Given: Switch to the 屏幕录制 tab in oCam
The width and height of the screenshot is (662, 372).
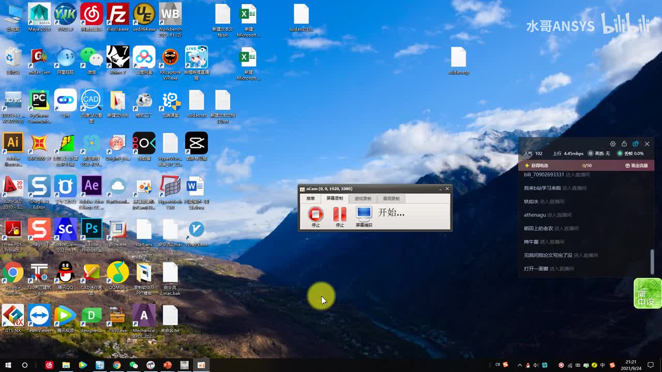Looking at the screenshot, I should tap(334, 198).
